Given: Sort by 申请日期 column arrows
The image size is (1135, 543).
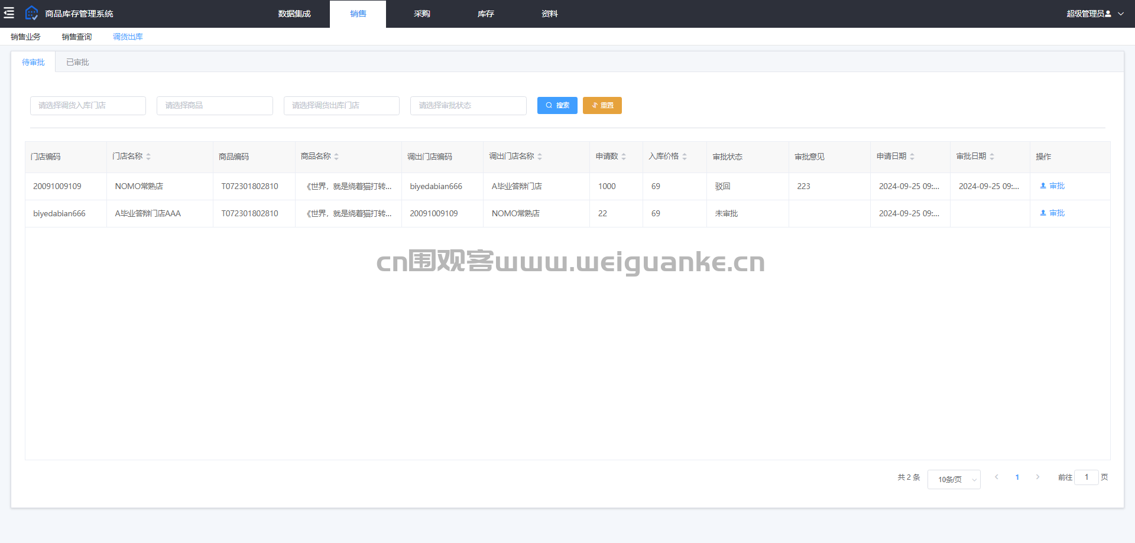Looking at the screenshot, I should [912, 157].
